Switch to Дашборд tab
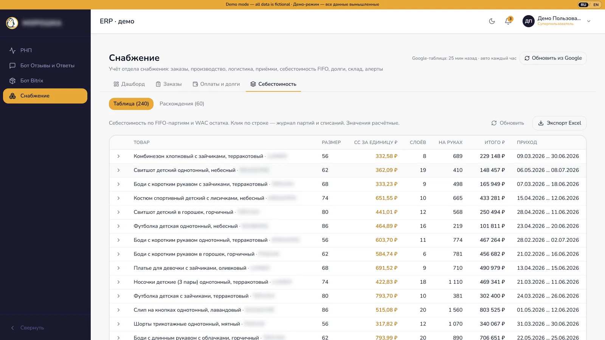This screenshot has width=605, height=340. coord(129,84)
